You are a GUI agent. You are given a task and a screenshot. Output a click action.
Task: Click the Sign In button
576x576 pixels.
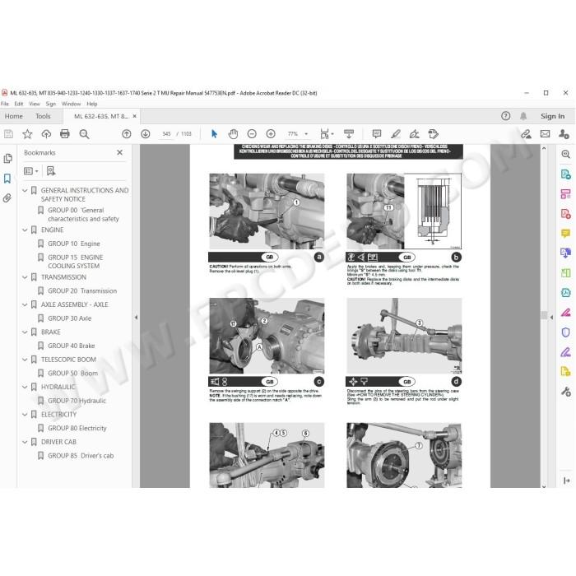[552, 116]
